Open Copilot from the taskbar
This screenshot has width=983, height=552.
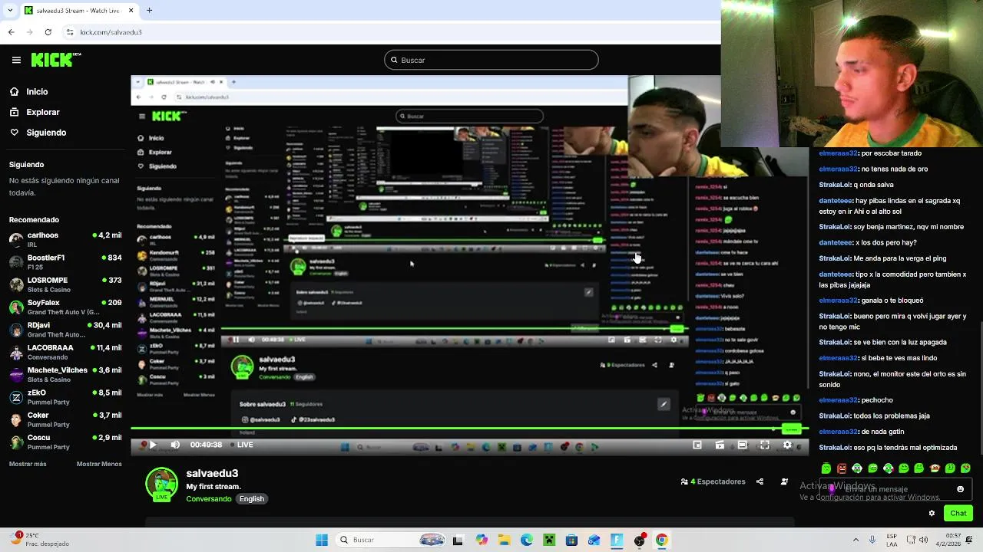coord(482,540)
